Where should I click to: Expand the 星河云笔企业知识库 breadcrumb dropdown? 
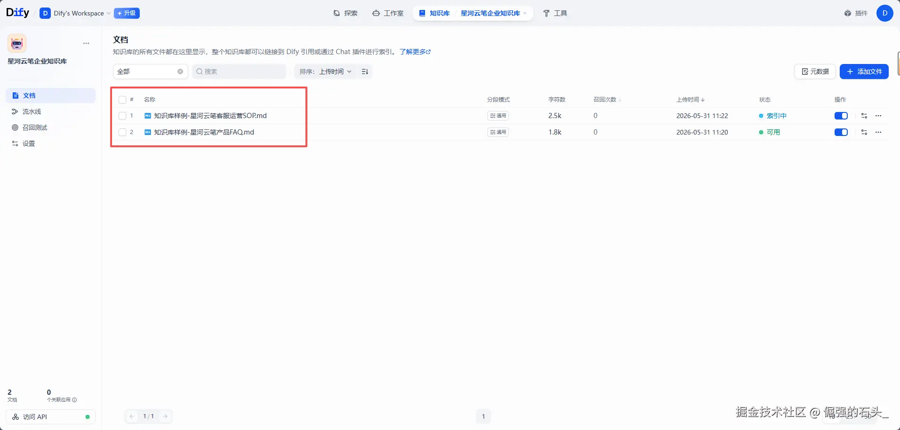[x=494, y=13]
